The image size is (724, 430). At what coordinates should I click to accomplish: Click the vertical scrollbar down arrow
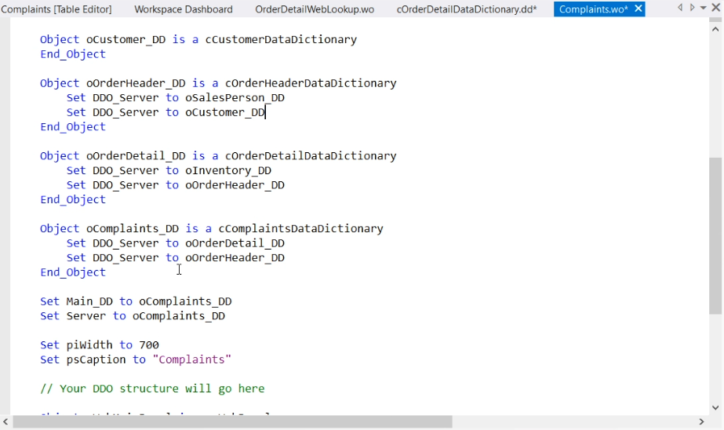point(715,407)
